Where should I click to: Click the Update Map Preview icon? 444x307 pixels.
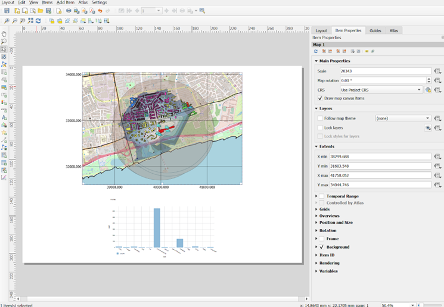(316, 52)
